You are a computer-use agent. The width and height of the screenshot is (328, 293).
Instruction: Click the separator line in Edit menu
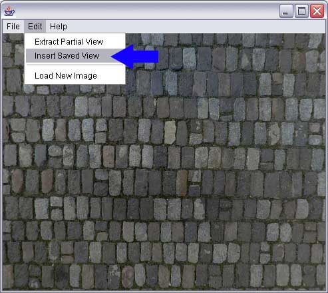click(x=75, y=65)
